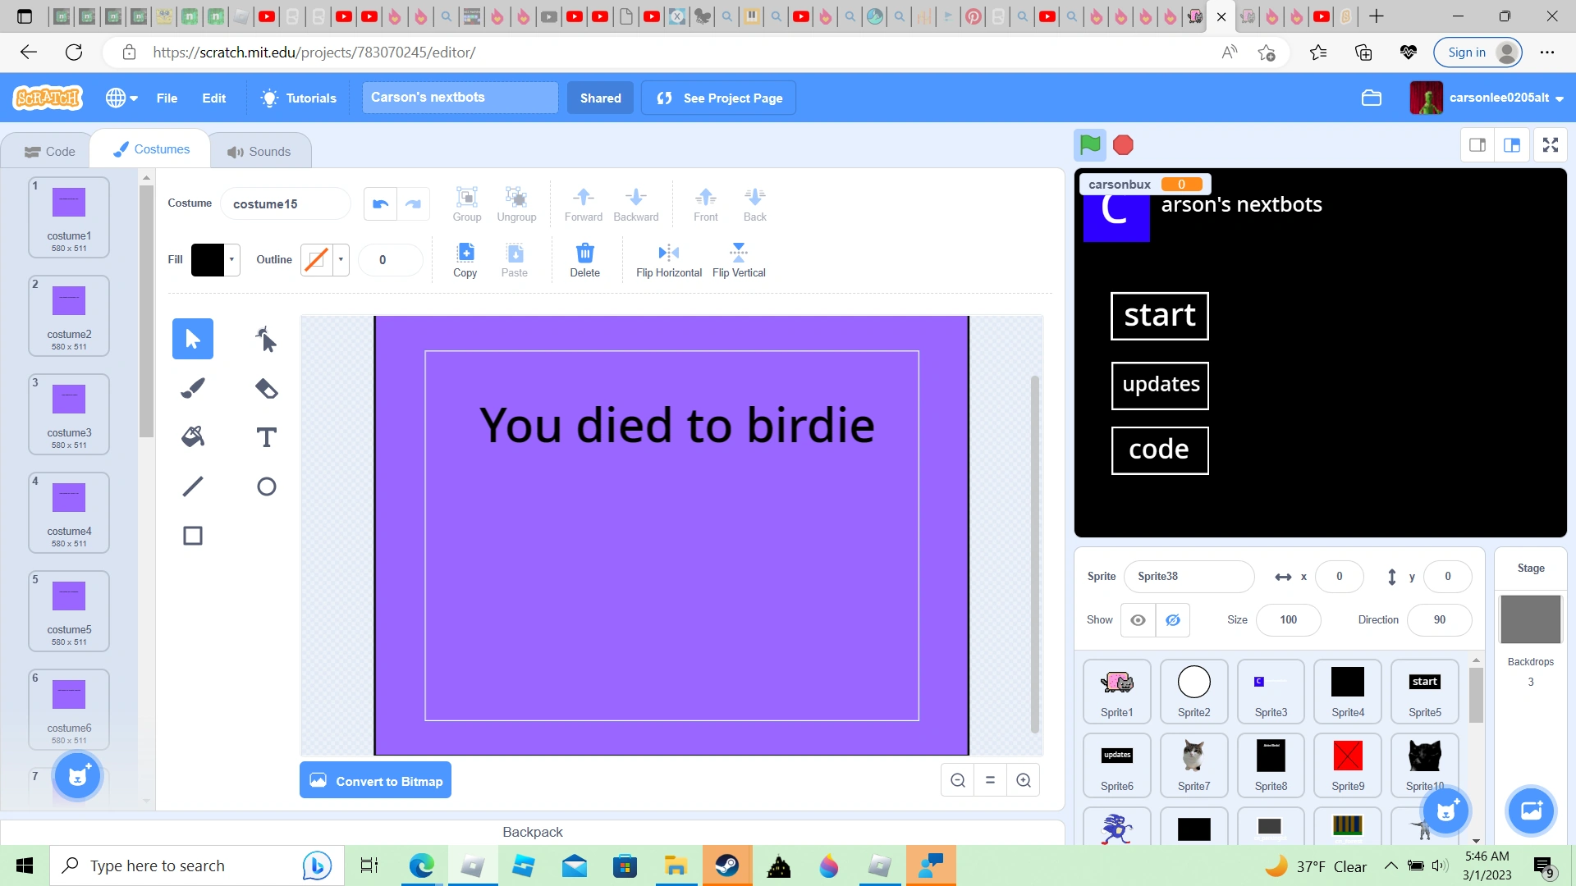The image size is (1576, 886).
Task: Expand the language globe menu
Action: click(121, 98)
